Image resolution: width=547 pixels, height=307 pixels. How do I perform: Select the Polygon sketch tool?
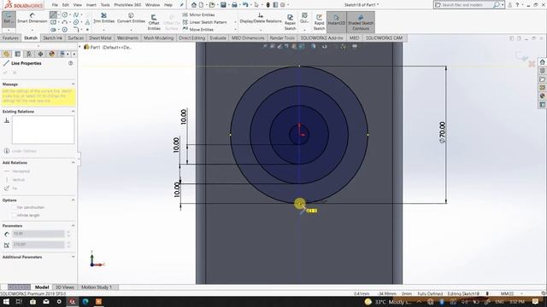coord(65,30)
